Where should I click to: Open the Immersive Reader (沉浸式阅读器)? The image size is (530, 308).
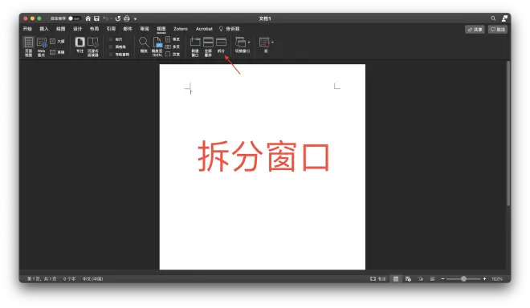click(x=93, y=47)
